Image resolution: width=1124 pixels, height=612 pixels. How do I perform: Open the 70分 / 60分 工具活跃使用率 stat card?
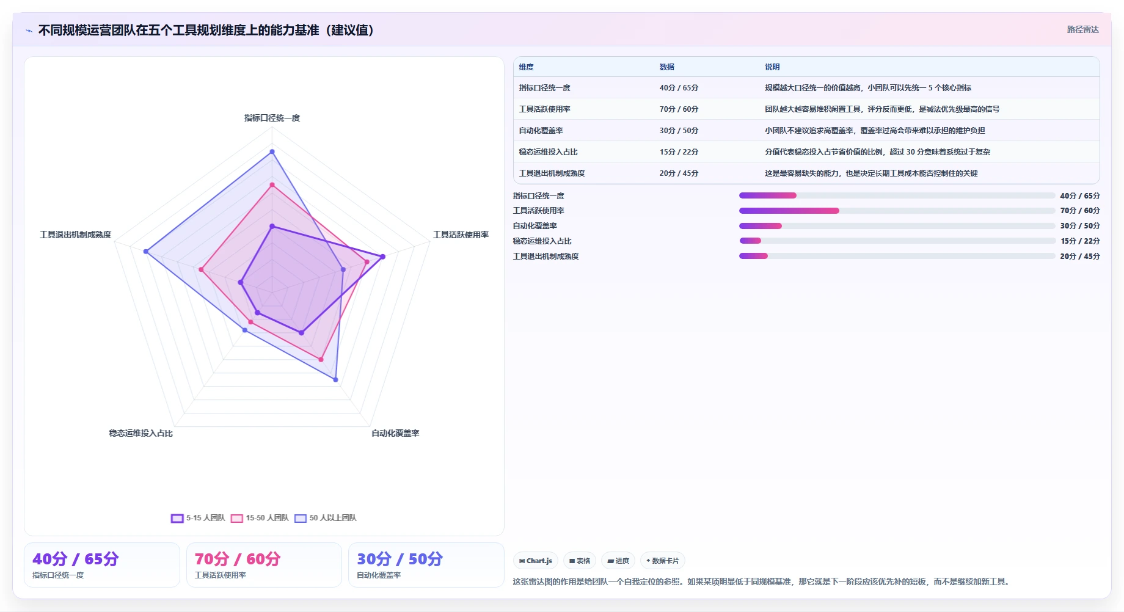click(264, 565)
